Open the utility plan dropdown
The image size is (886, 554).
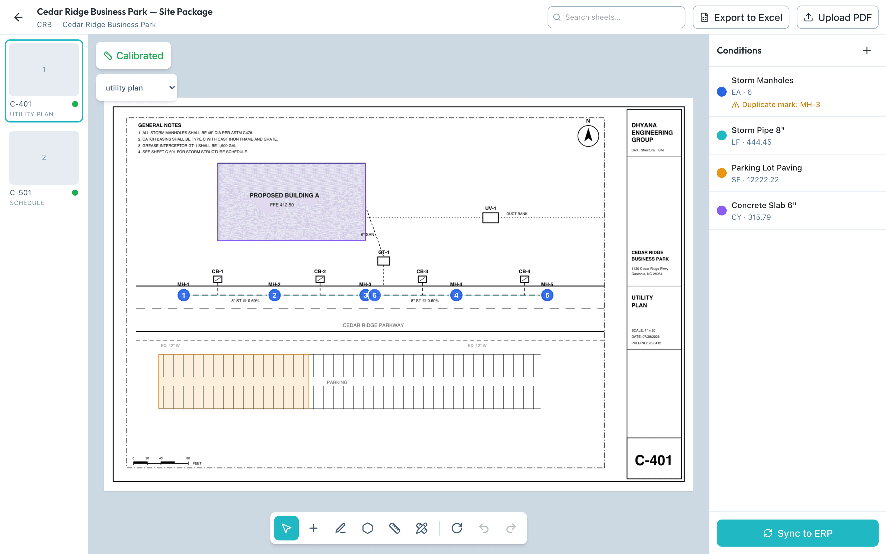pos(137,88)
